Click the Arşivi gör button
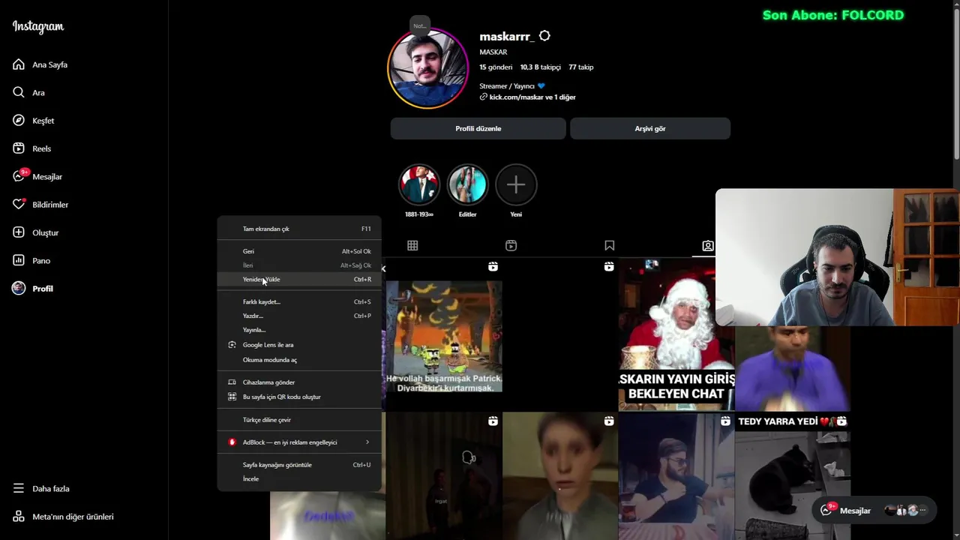This screenshot has height=540, width=960. [x=650, y=128]
